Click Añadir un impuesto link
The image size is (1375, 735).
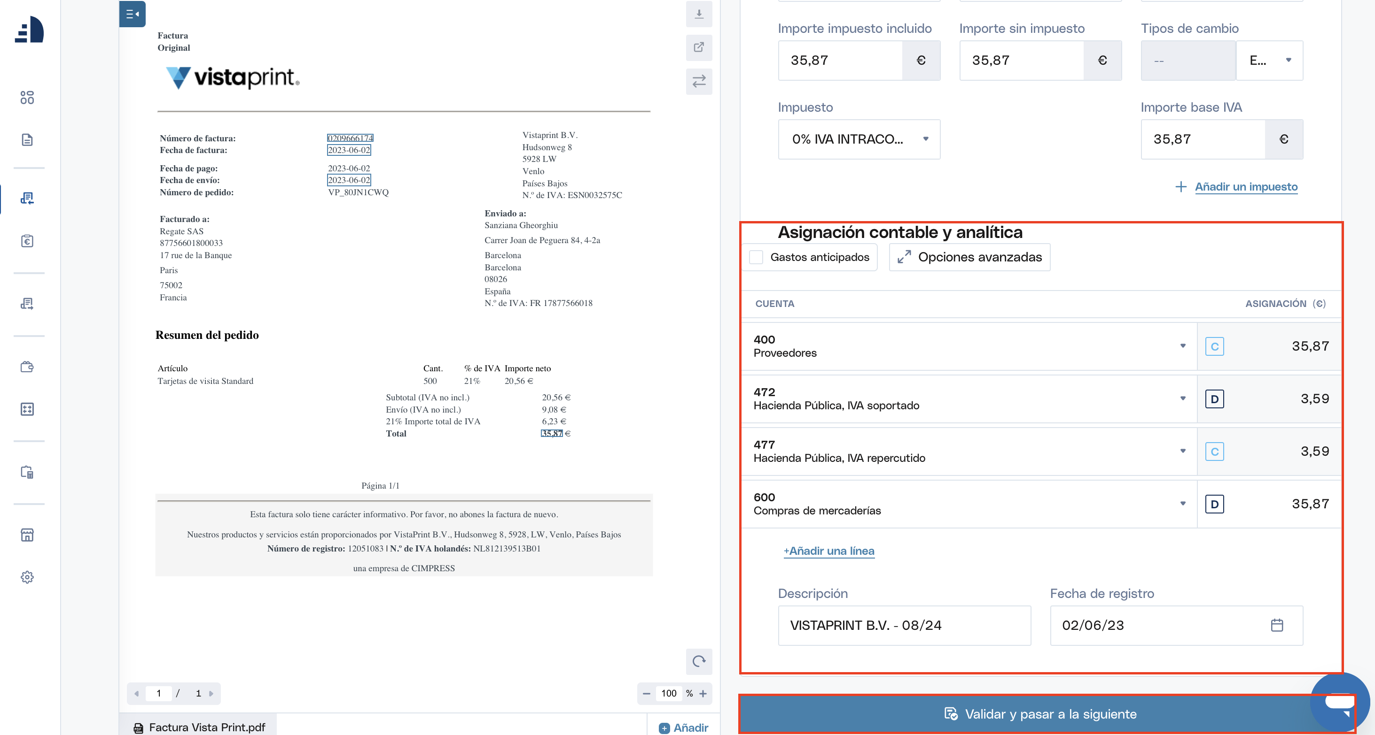click(1246, 186)
